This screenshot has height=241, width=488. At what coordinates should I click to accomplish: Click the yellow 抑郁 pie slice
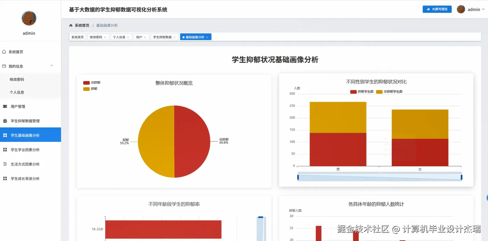[156, 141]
